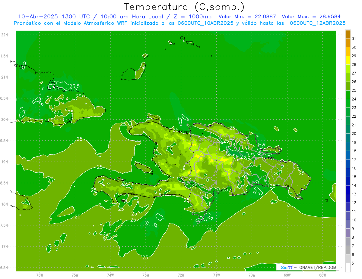Click the "29" label on the color scale
This screenshot has width=362, height=279.
point(354,56)
